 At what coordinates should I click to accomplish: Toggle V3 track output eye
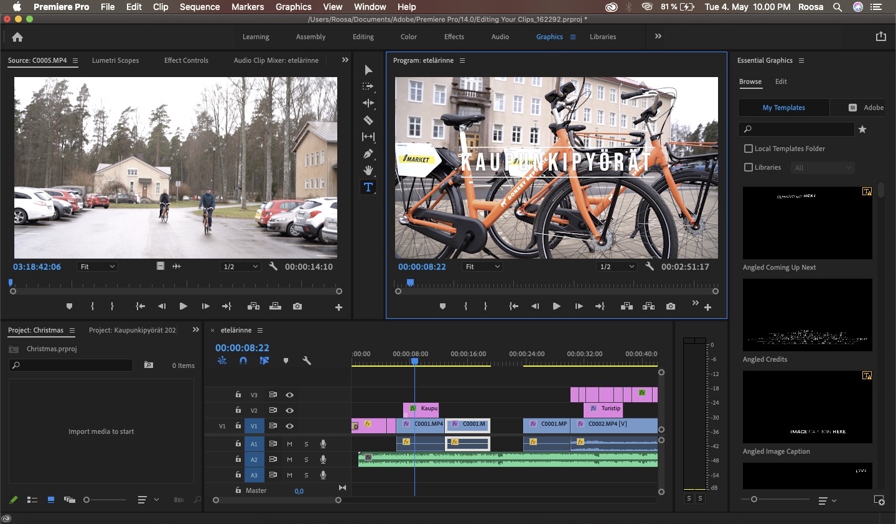pos(289,395)
